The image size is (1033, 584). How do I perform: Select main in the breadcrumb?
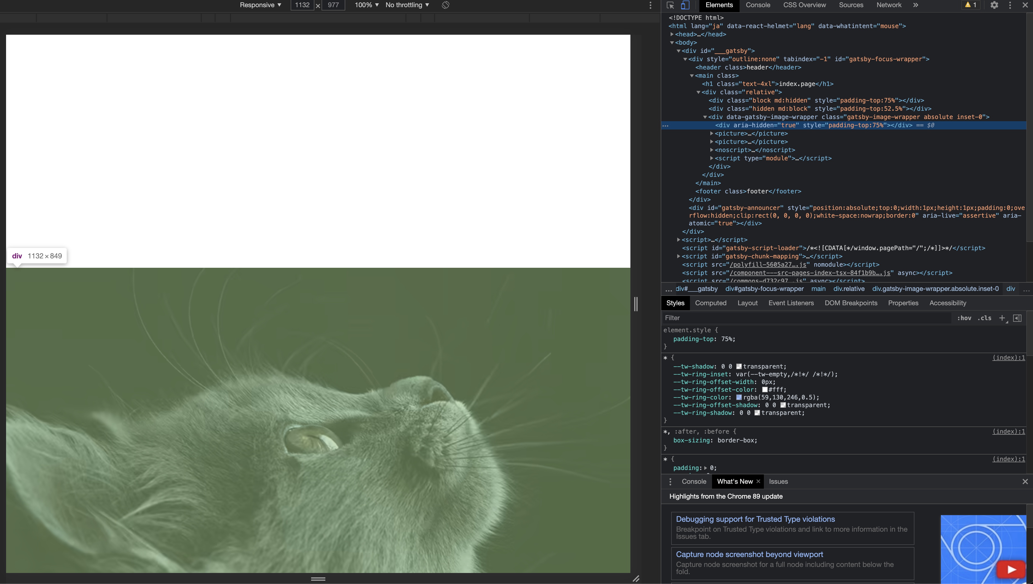(x=818, y=289)
